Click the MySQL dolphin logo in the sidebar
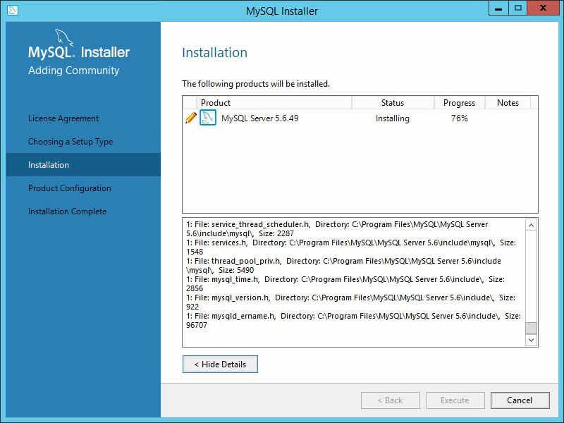 pos(64,37)
